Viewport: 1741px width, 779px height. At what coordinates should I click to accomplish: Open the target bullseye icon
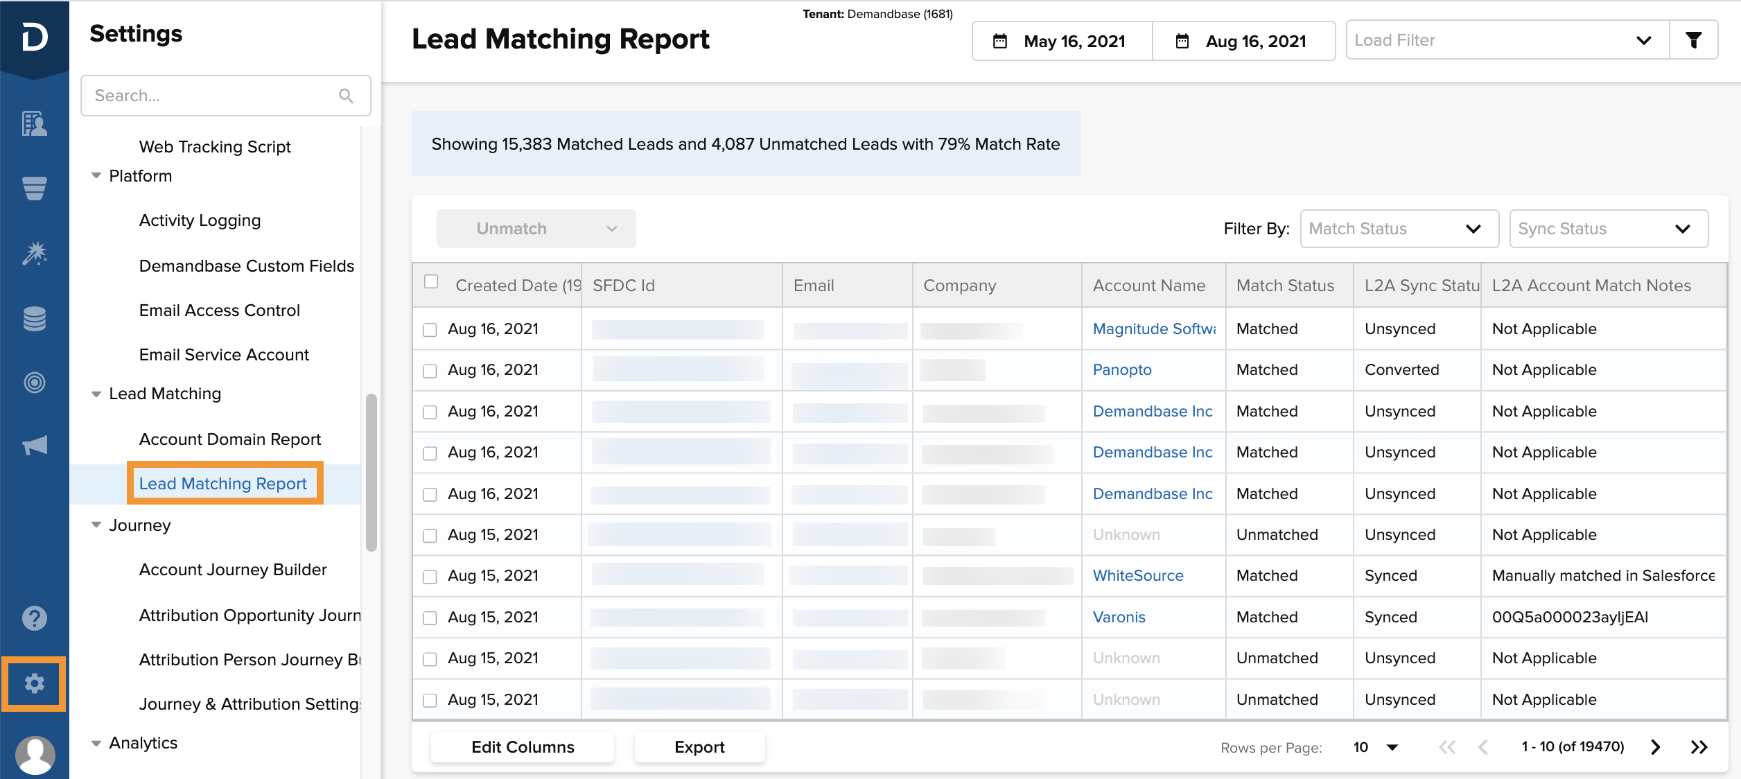[34, 382]
